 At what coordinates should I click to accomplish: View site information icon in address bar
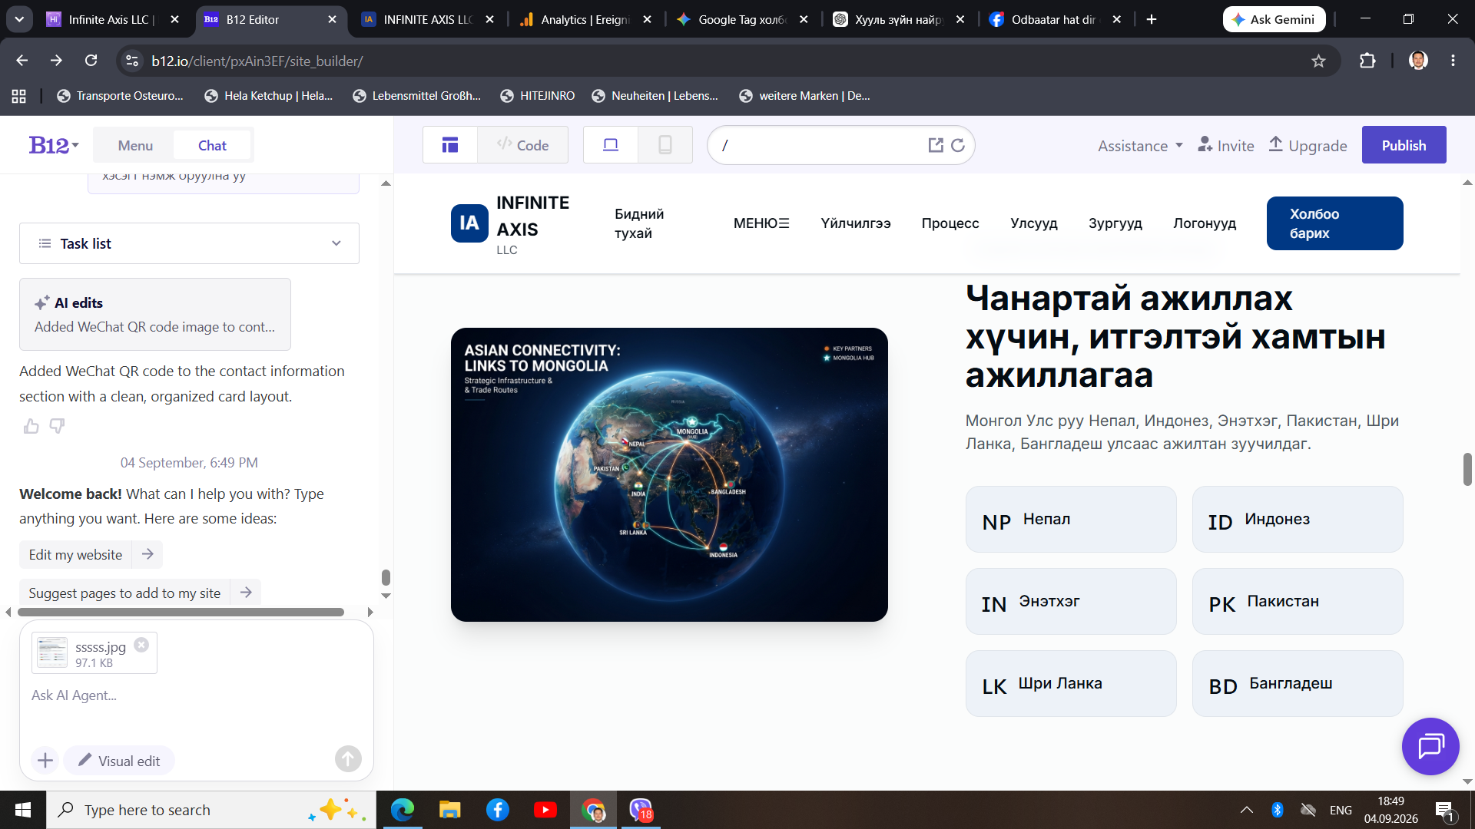[x=132, y=61]
